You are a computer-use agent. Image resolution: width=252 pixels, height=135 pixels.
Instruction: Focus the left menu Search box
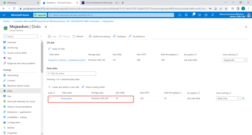coord(20,37)
